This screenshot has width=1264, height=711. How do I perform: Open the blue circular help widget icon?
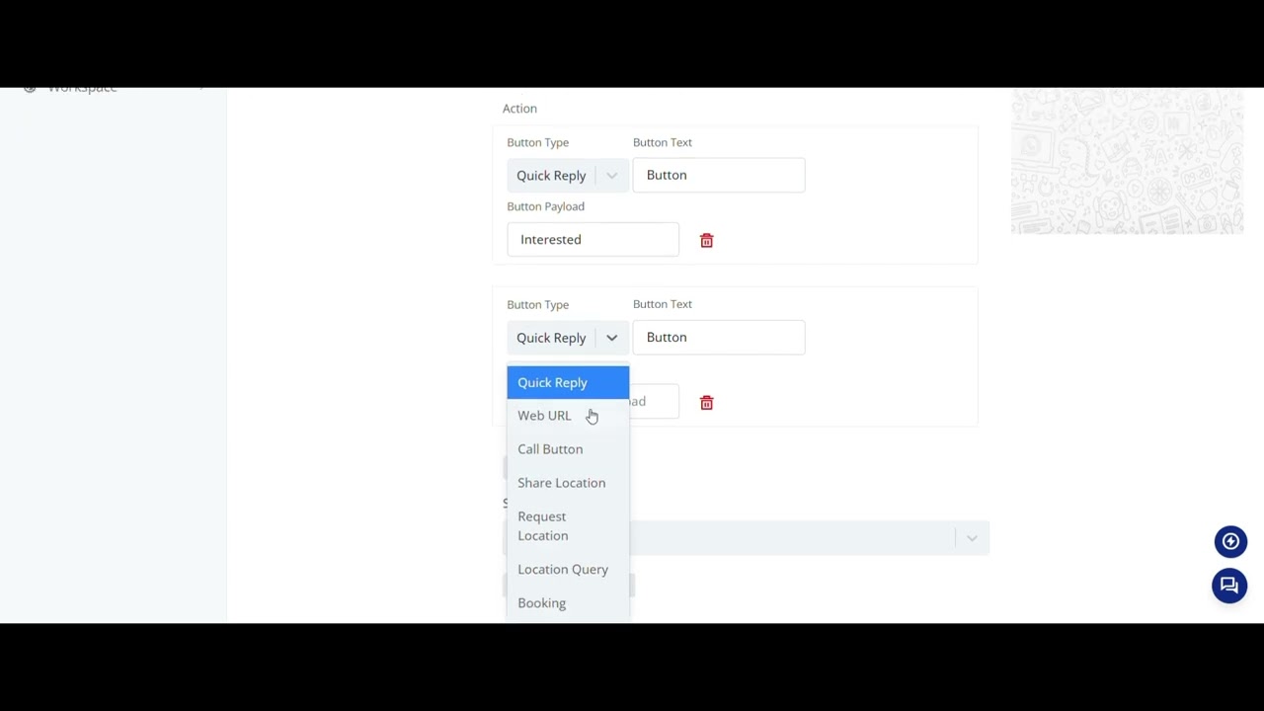click(1230, 541)
